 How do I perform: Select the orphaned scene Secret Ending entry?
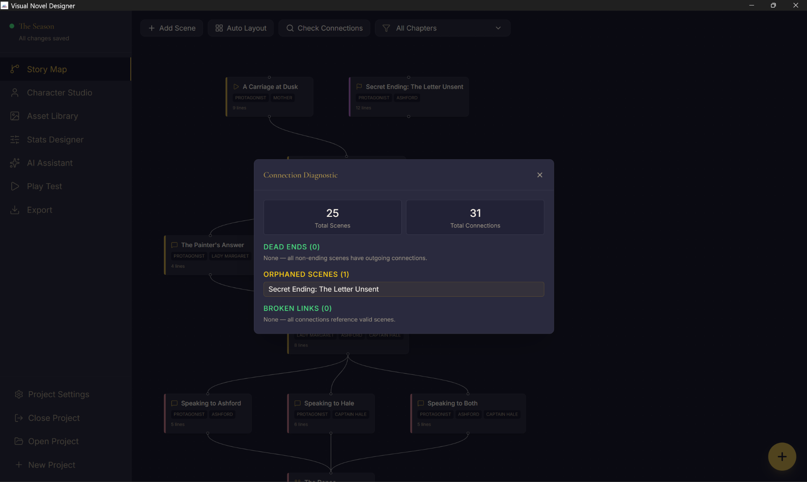coord(403,289)
